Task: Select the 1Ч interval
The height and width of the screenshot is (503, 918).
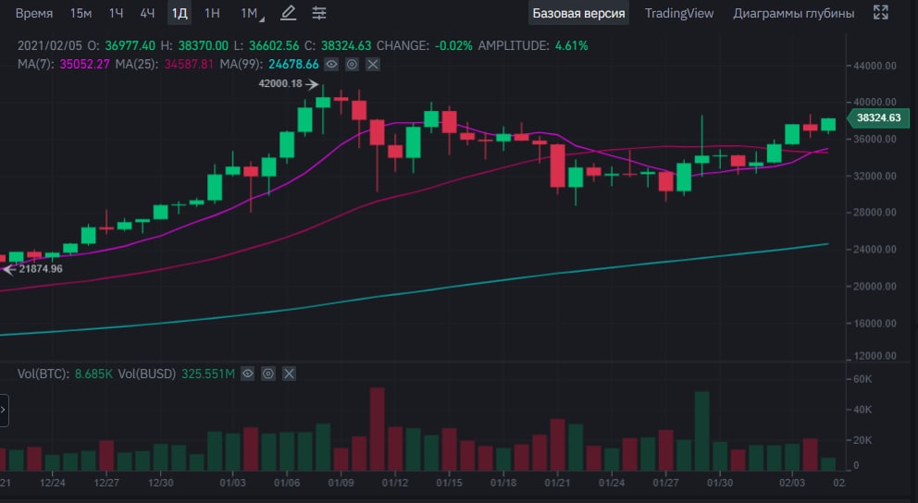Action: 116,14
